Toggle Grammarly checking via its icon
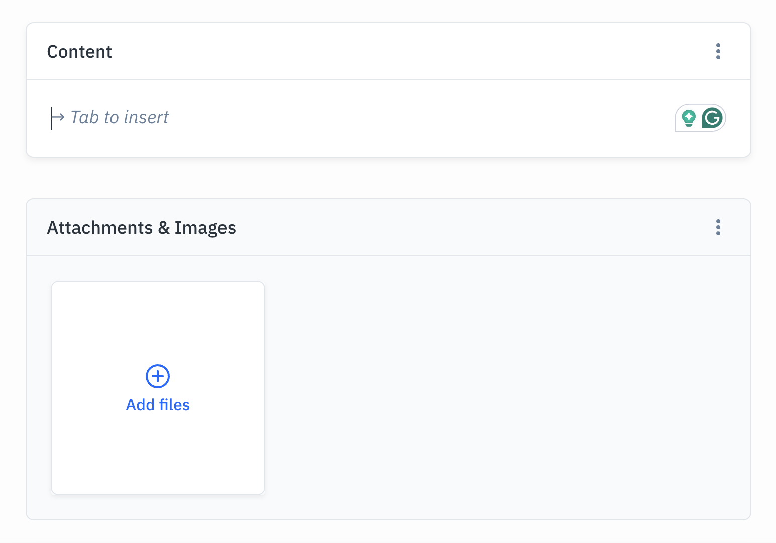Screen dimensions: 776x543 [x=712, y=118]
